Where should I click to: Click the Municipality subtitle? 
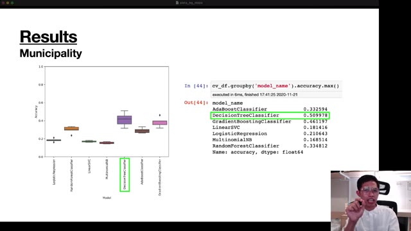pyautogui.click(x=51, y=53)
